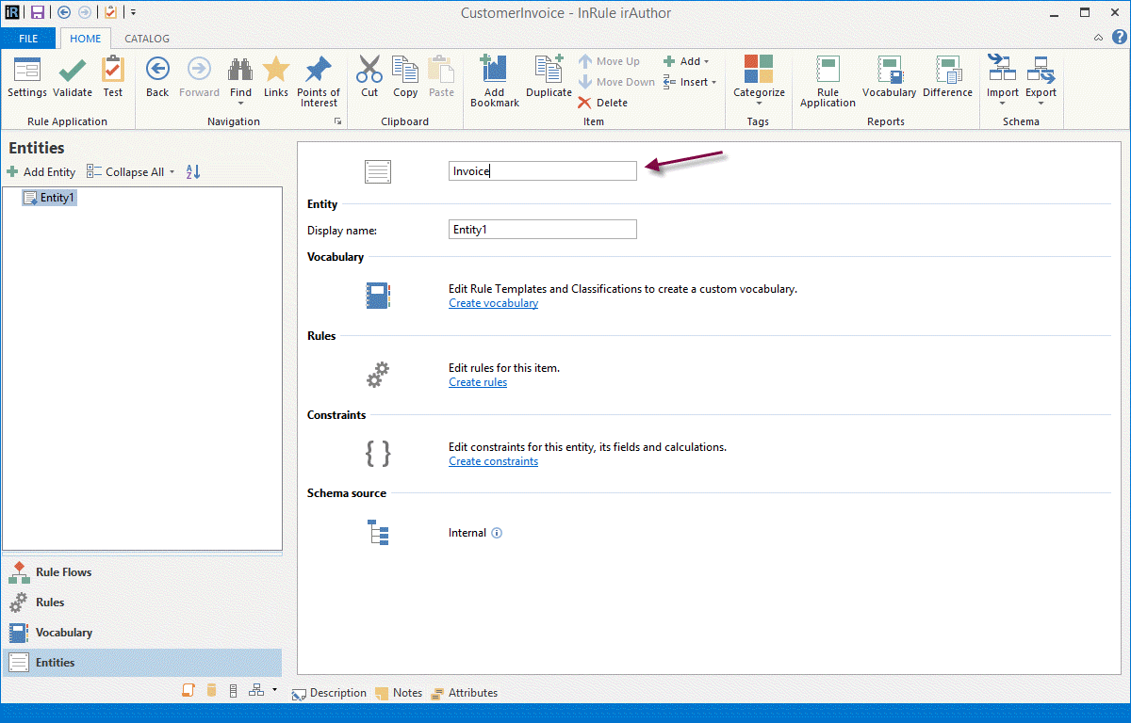Click the Points of Interest pin icon

pos(319,72)
